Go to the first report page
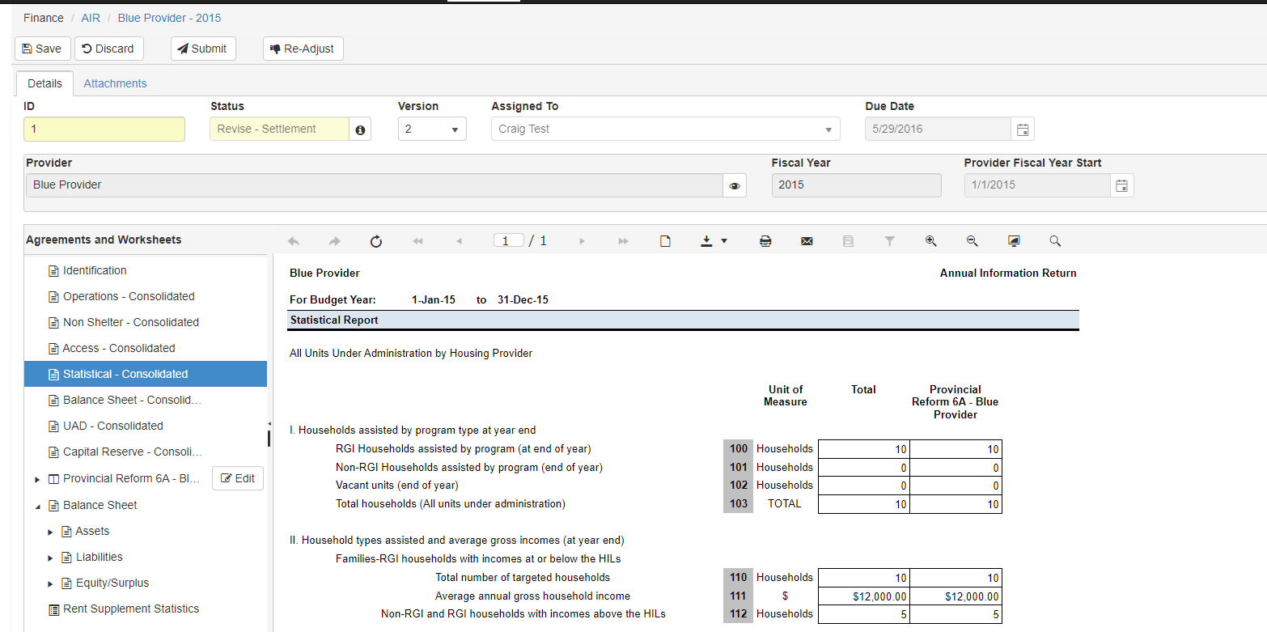Viewport: 1267px width, 632px height. pyautogui.click(x=417, y=241)
